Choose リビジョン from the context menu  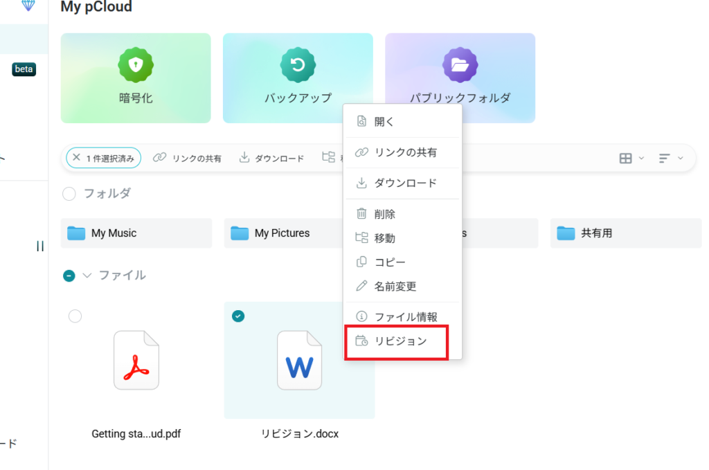click(x=400, y=341)
